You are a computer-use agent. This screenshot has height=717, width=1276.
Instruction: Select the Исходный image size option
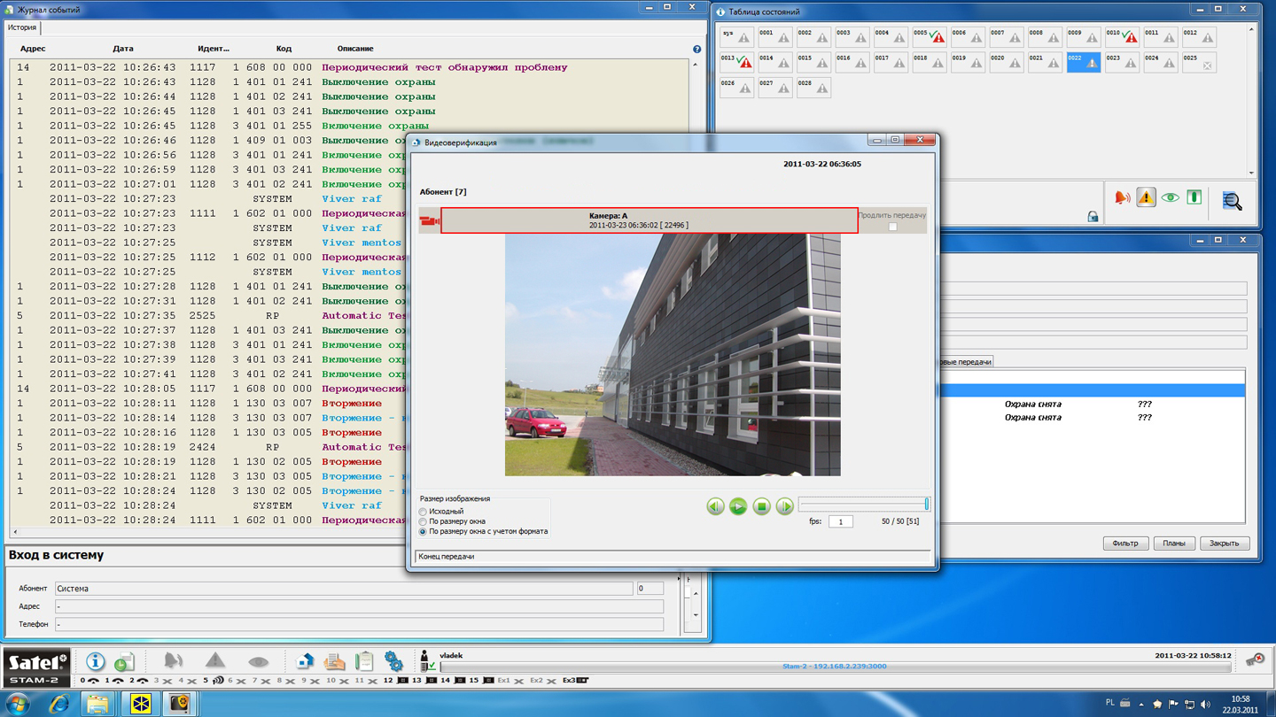coord(423,512)
